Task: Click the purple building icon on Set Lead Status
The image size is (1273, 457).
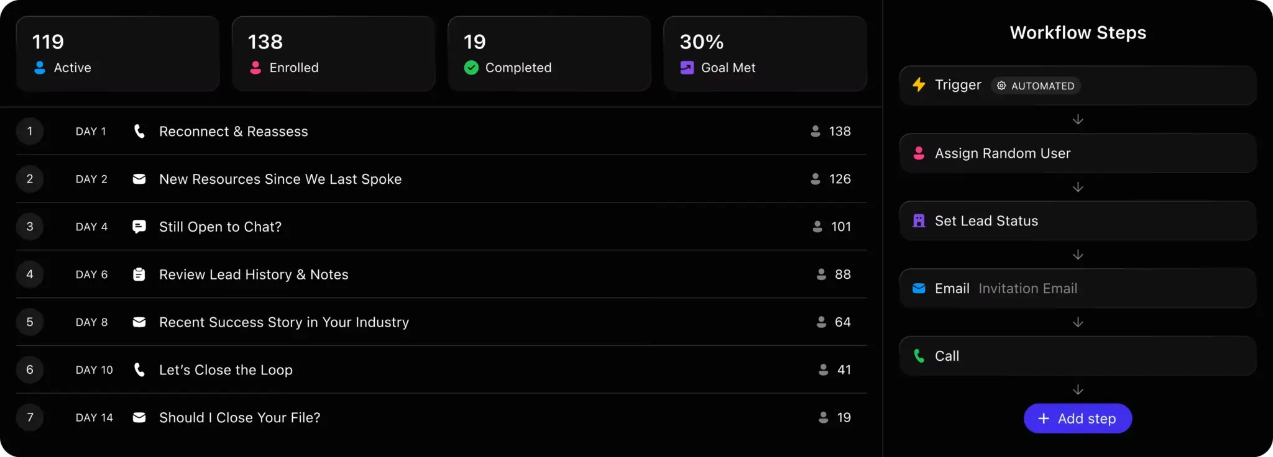Action: click(919, 221)
